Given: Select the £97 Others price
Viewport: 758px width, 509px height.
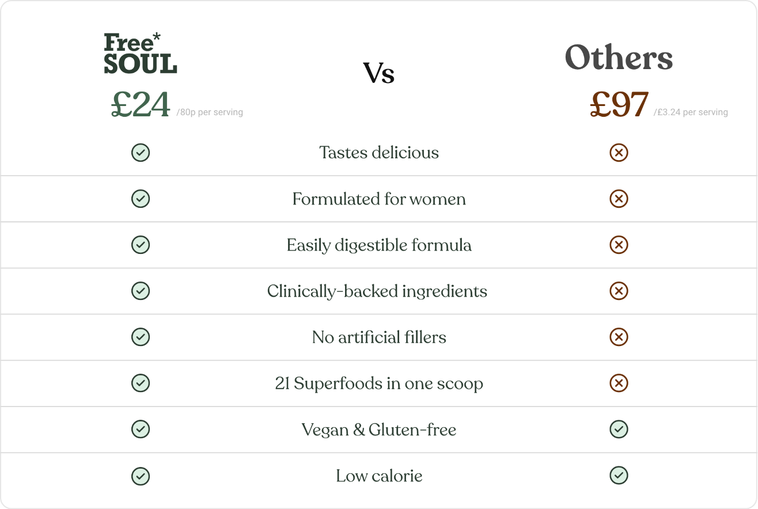Looking at the screenshot, I should coord(620,105).
